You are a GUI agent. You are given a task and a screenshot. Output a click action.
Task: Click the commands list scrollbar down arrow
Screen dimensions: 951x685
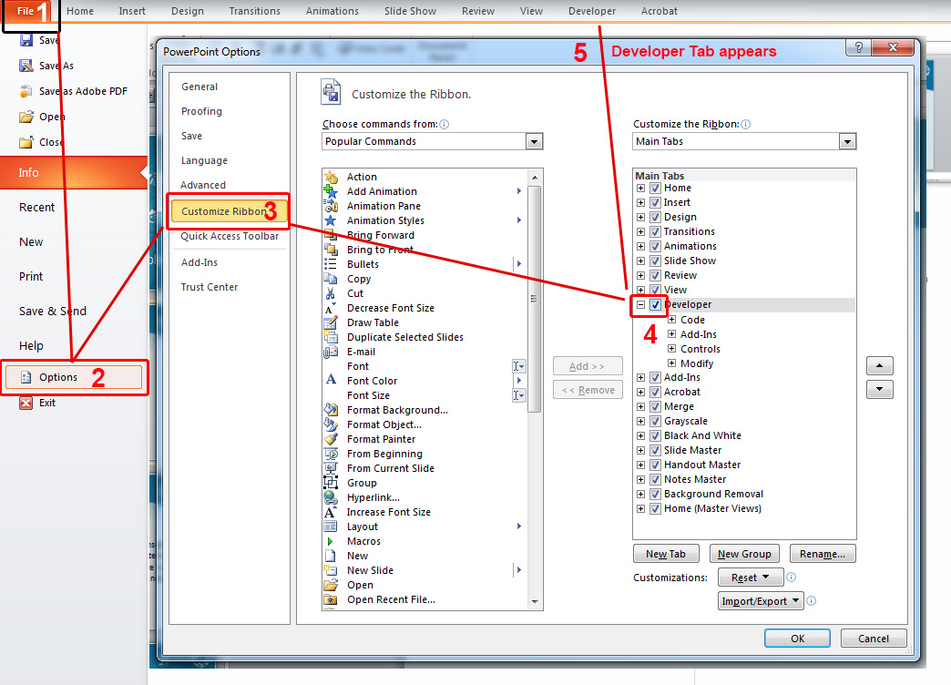535,602
